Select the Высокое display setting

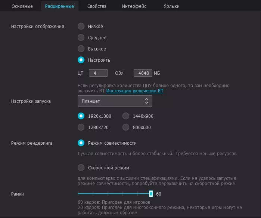point(81,49)
